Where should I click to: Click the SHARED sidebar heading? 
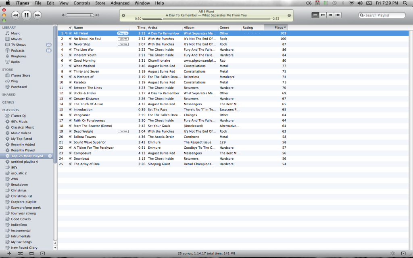pyautogui.click(x=9, y=94)
